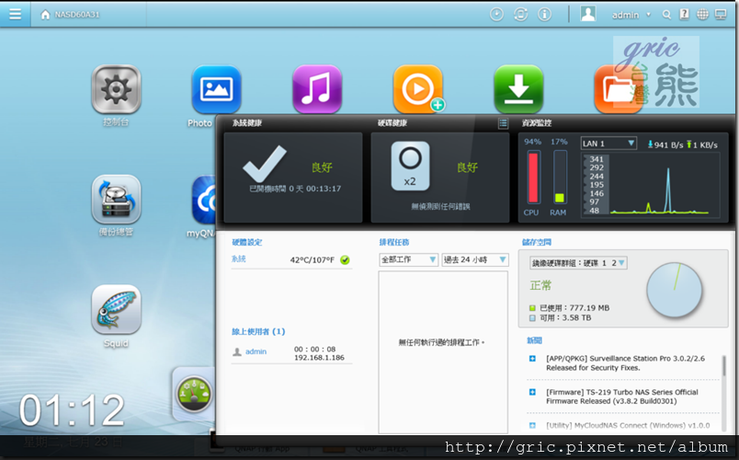Expand the MyCloudNAS Connect news item
This screenshot has height=460, width=739.
coord(532,425)
